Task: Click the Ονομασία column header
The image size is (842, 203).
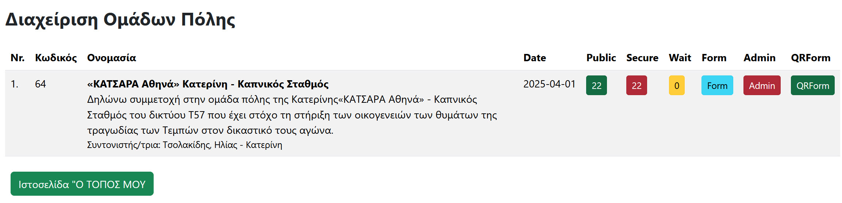Action: click(x=111, y=58)
